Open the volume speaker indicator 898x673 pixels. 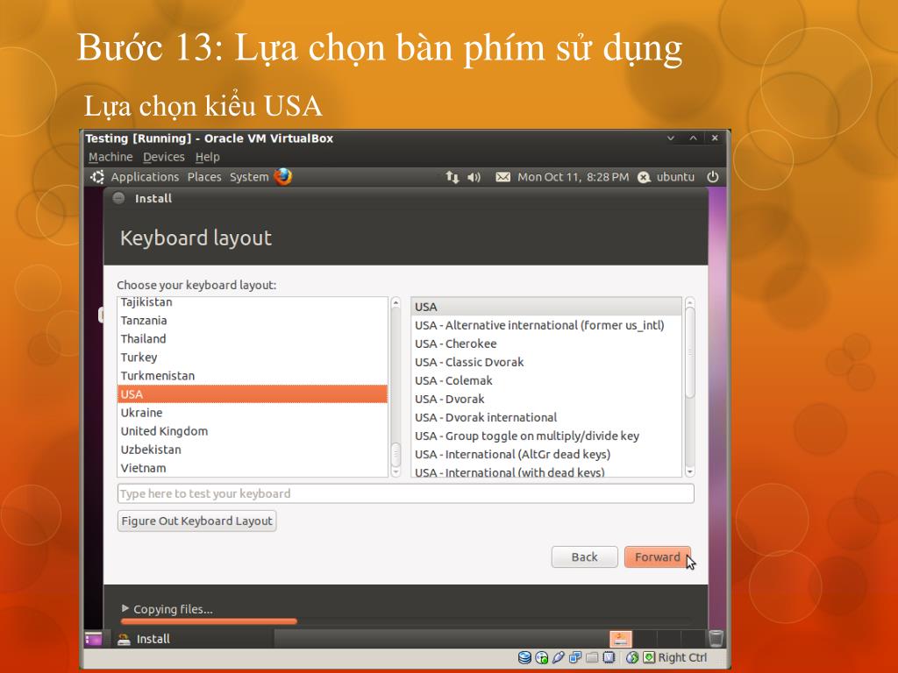474,177
